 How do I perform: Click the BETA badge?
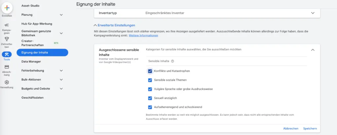(56, 43)
